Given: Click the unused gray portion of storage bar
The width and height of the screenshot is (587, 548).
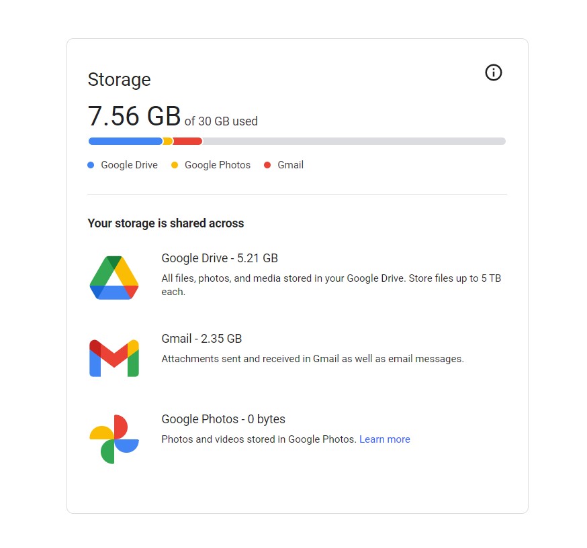Looking at the screenshot, I should coord(353,141).
